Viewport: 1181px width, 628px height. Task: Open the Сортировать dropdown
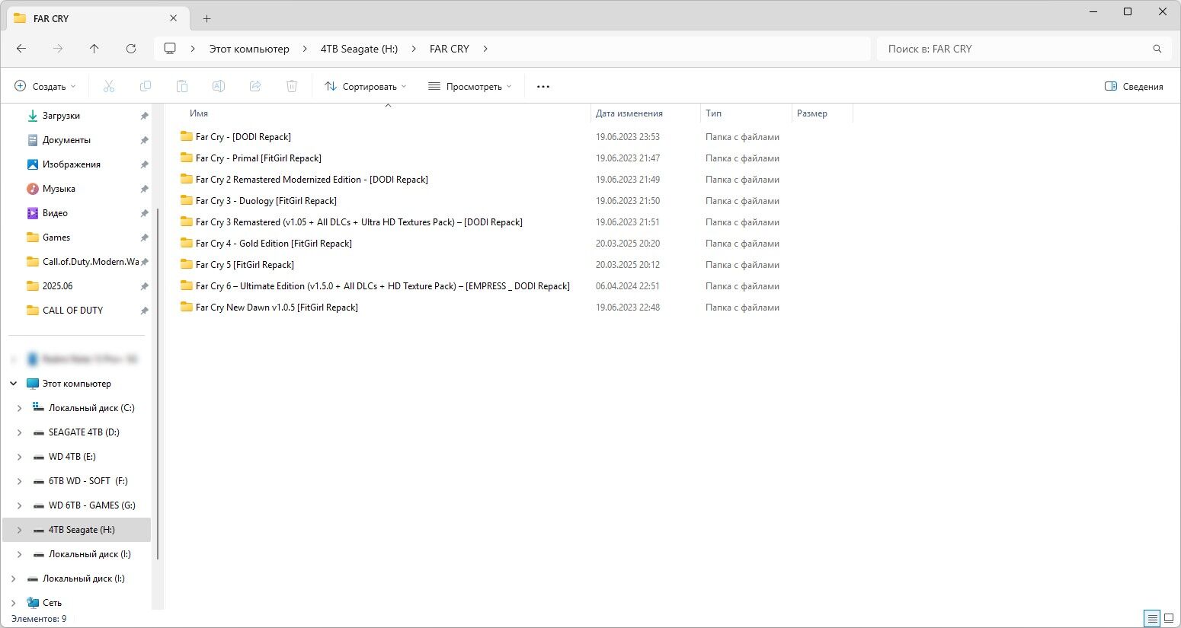click(366, 87)
